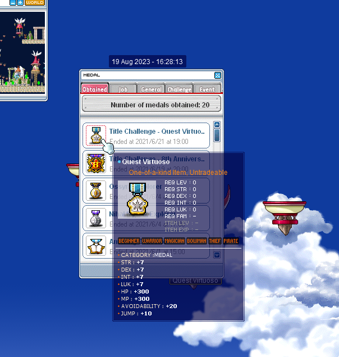
Task: Select Title Challenge - Quest Virtuoso entry
Action: click(x=157, y=135)
